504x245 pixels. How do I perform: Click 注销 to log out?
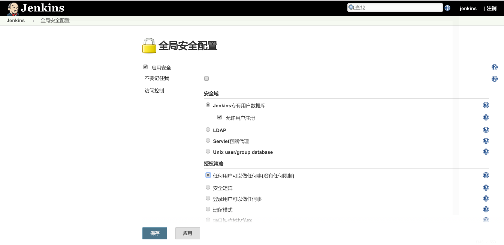[x=492, y=8]
